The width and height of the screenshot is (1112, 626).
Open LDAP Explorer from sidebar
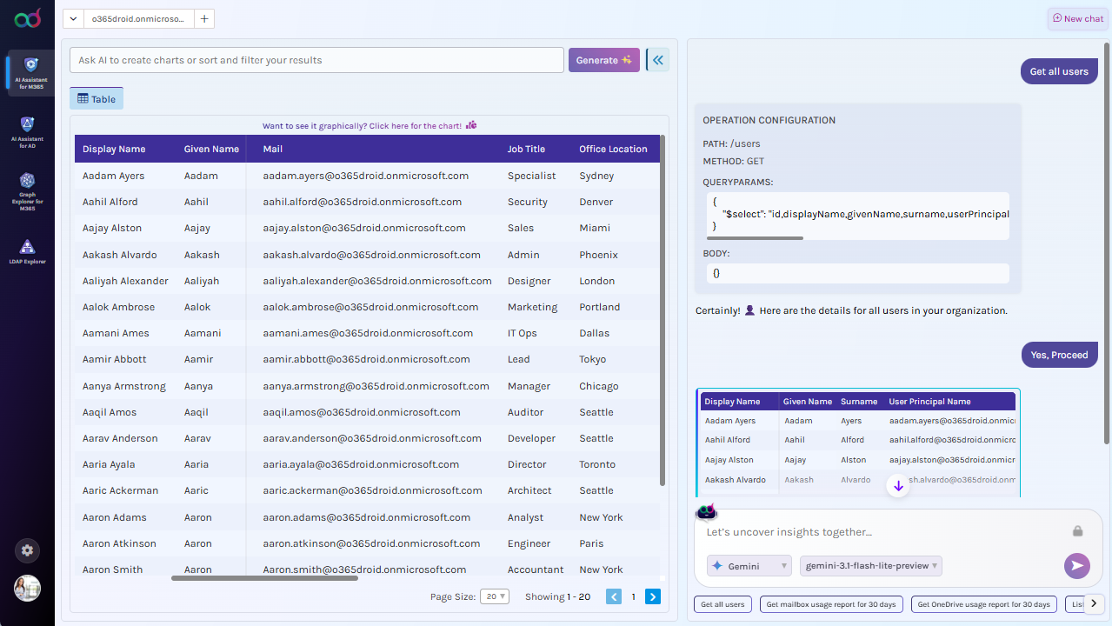coord(27,251)
